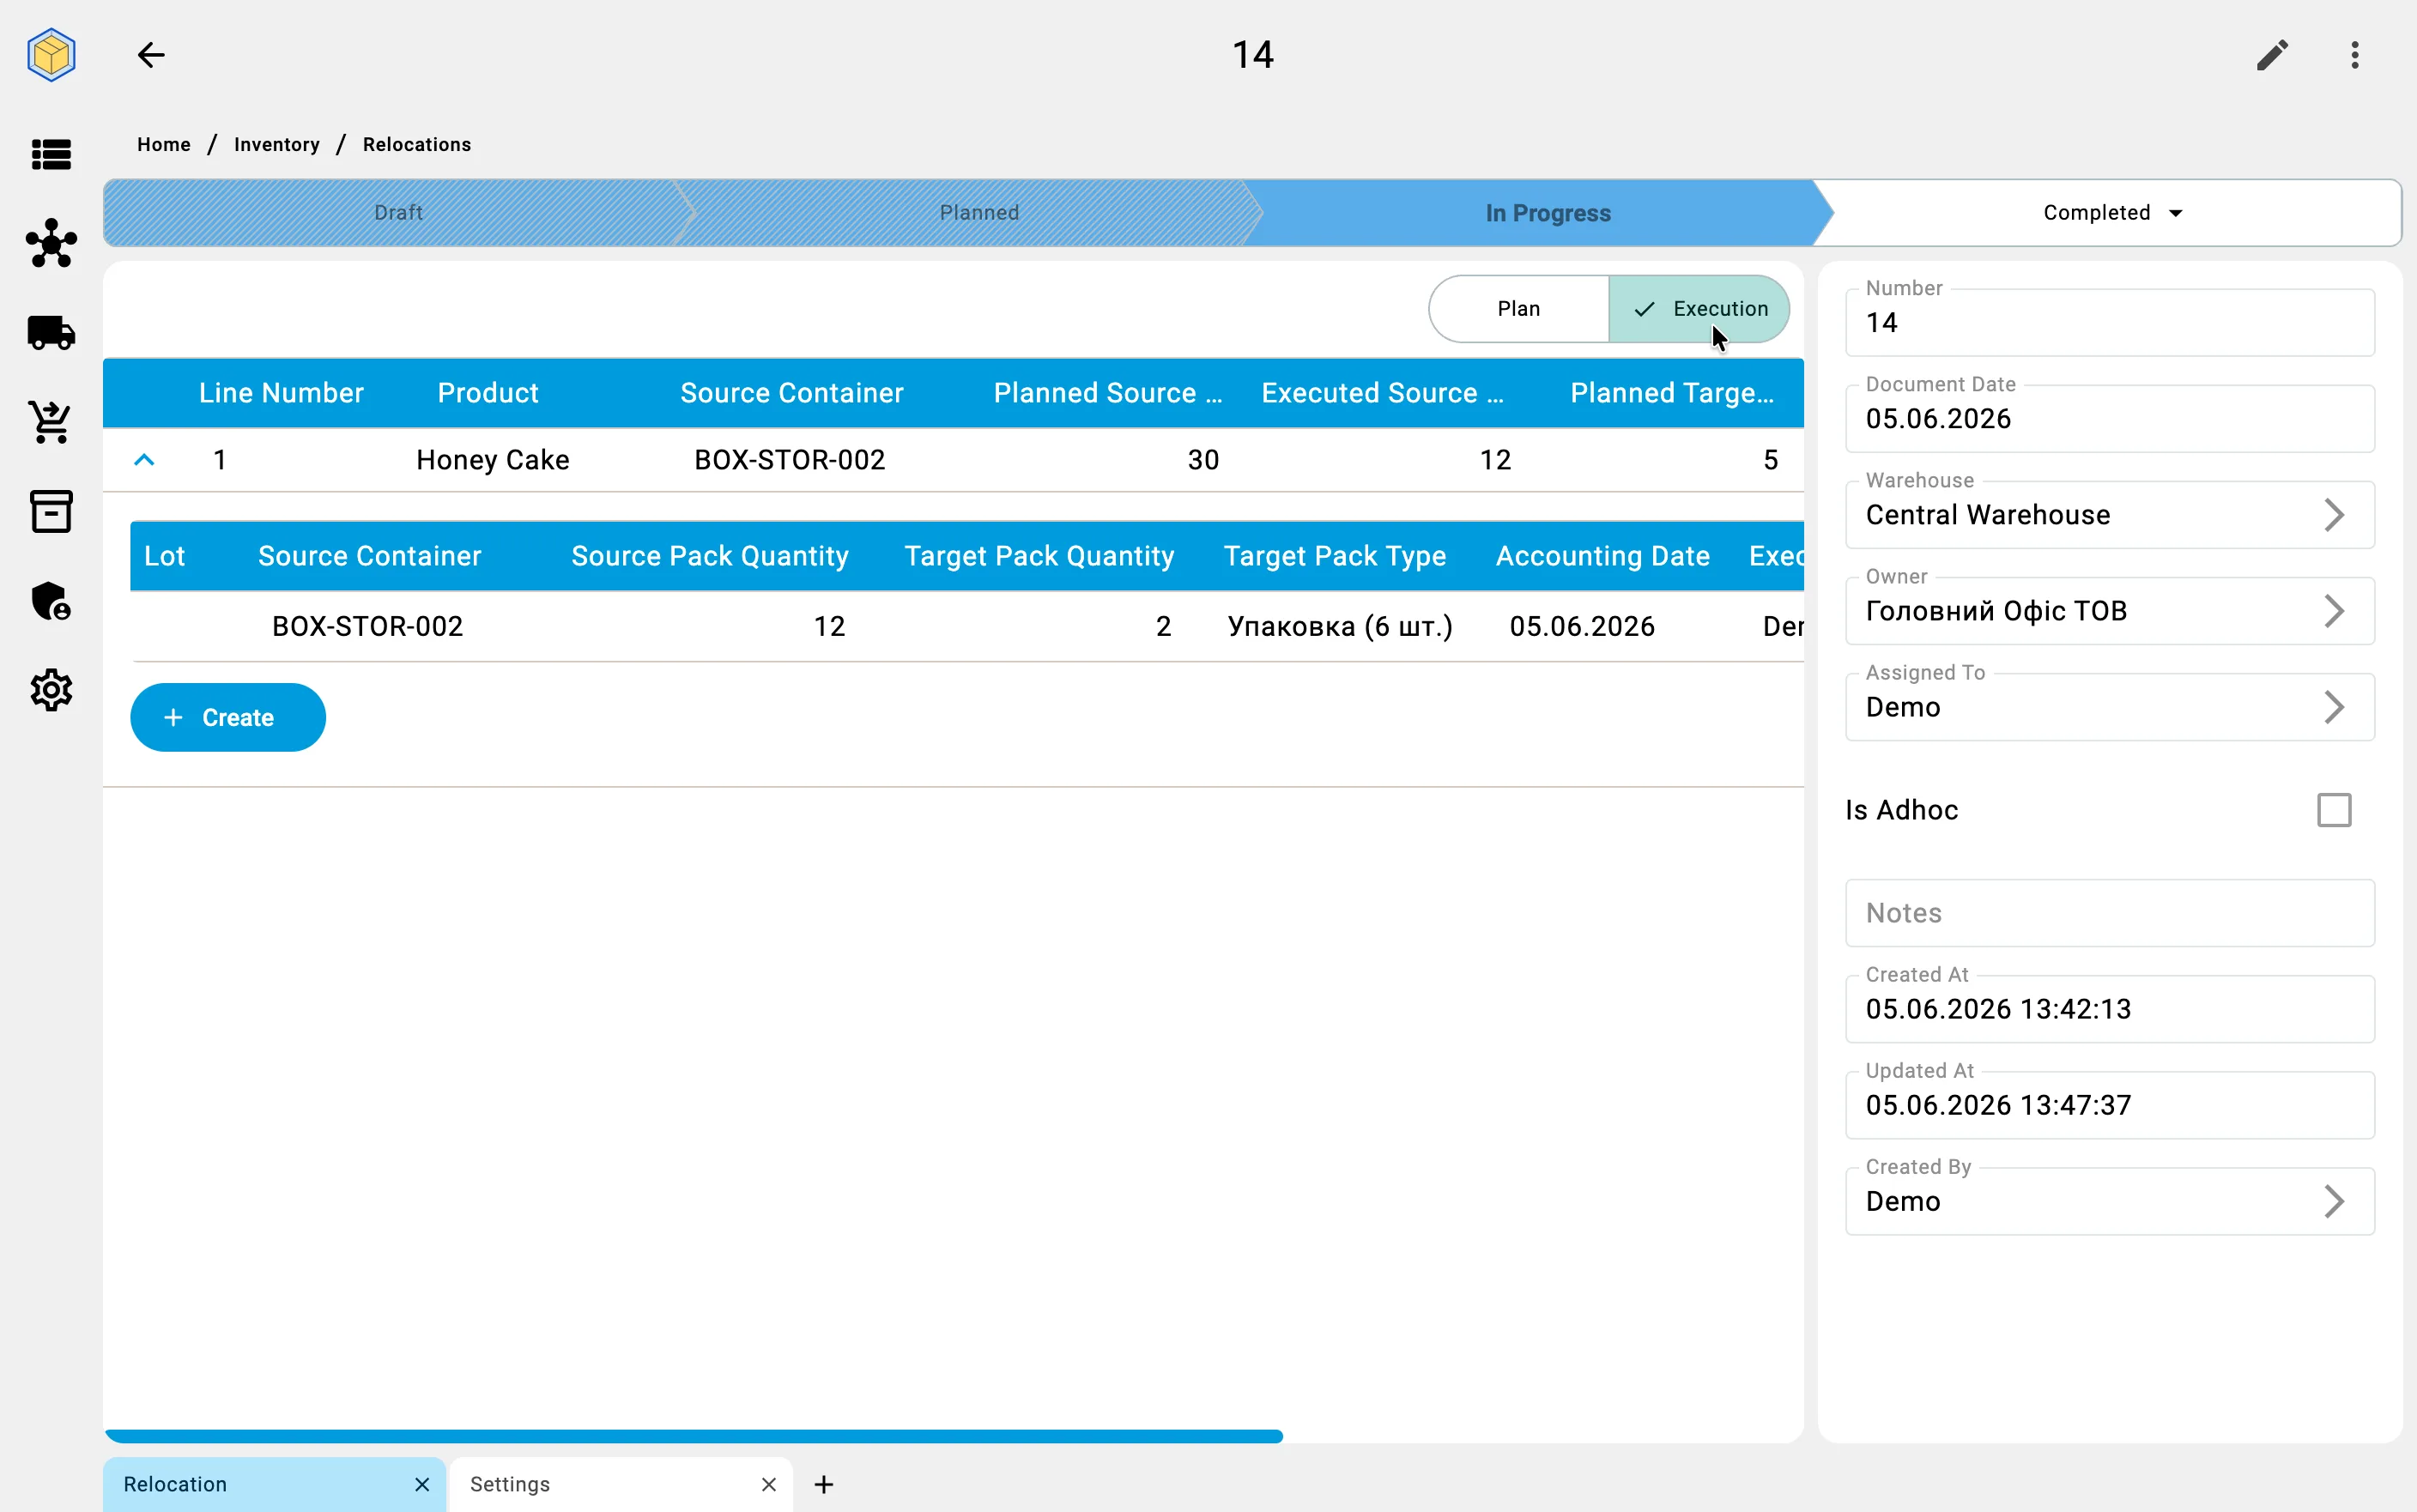Go to Home breadcrumb
This screenshot has height=1512, width=2417.
click(x=164, y=144)
